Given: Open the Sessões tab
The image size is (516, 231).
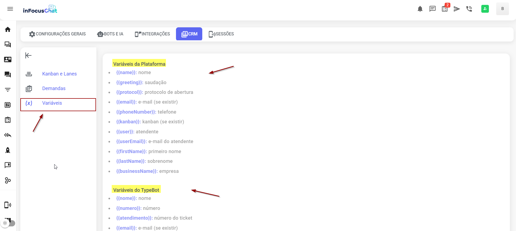Looking at the screenshot, I should [221, 34].
